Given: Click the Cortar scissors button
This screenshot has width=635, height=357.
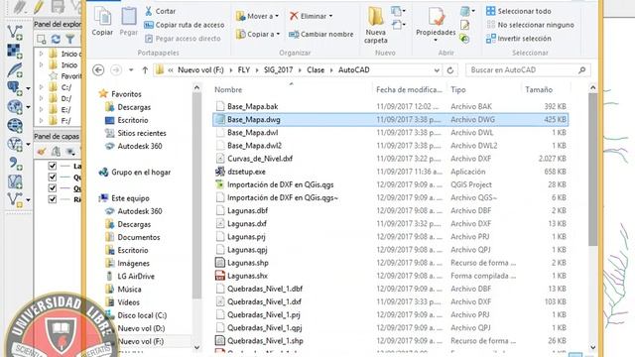Looking at the screenshot, I should point(160,11).
